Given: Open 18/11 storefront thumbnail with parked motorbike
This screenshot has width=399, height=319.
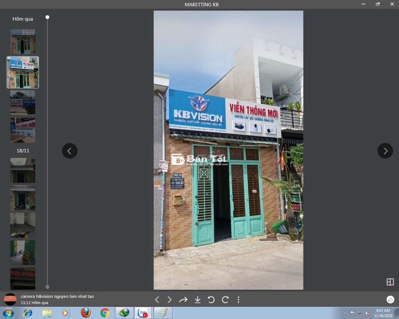Looking at the screenshot, I should (23, 198).
